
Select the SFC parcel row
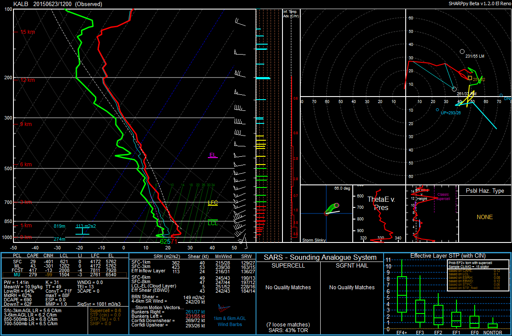[65, 261]
